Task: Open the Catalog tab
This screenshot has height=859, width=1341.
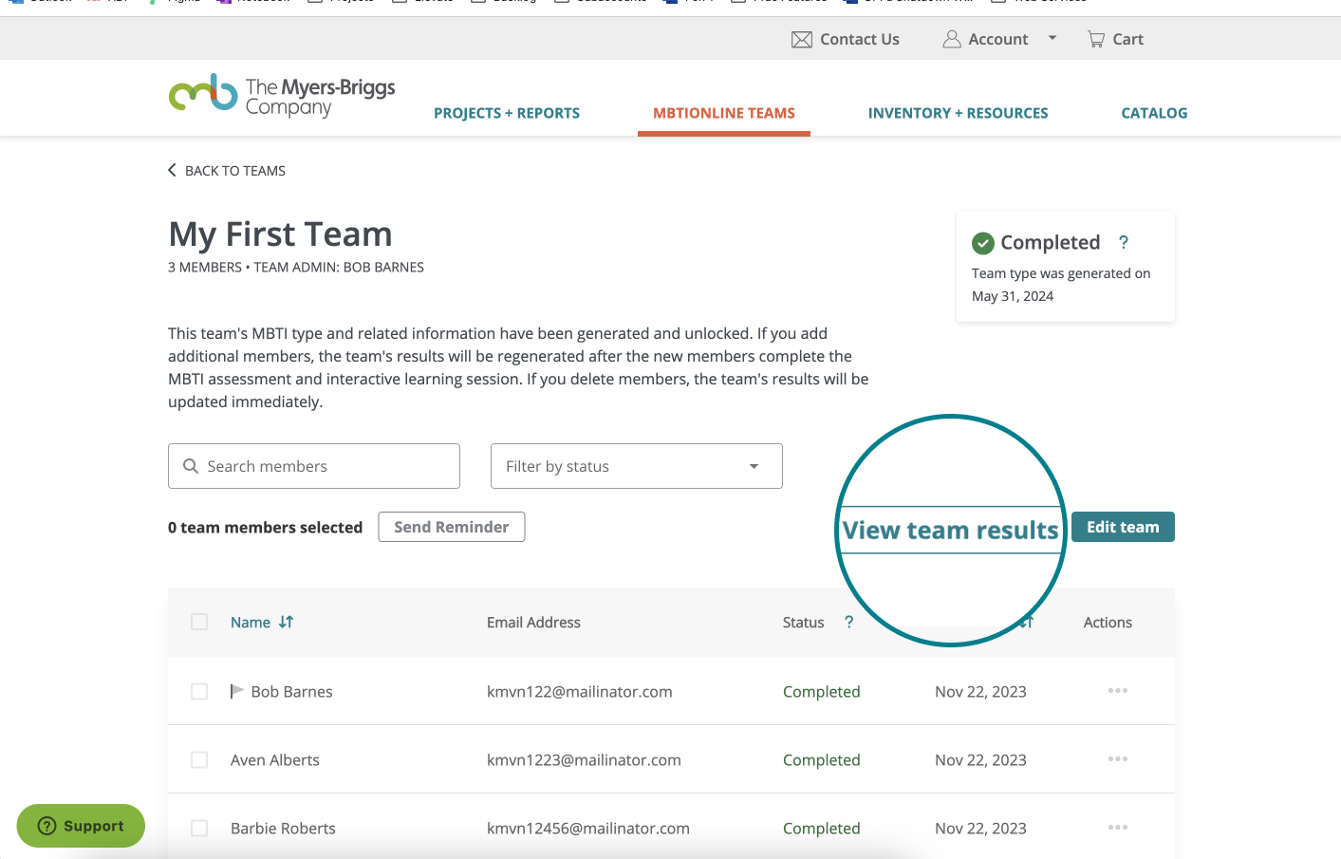Action: coord(1154,113)
